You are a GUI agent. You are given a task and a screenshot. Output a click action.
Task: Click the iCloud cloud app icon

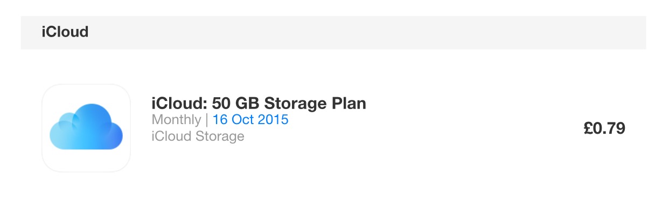click(86, 128)
